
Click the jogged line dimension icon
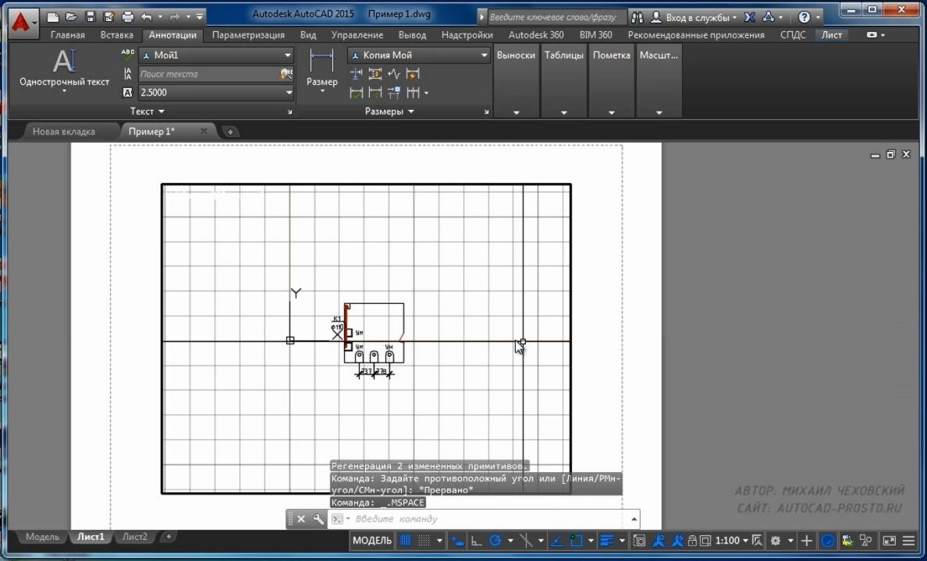(x=394, y=74)
